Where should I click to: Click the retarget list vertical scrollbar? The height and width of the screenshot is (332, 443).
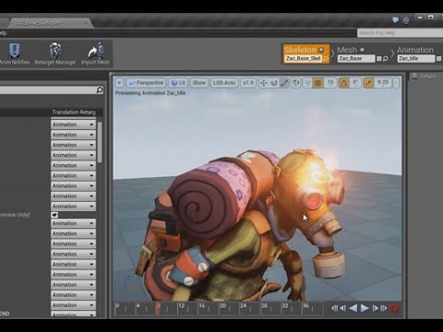[x=100, y=142]
